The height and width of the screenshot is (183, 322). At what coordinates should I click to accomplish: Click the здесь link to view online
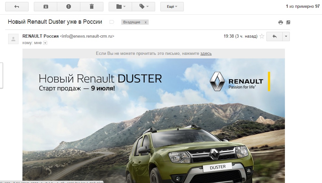pyautogui.click(x=206, y=54)
